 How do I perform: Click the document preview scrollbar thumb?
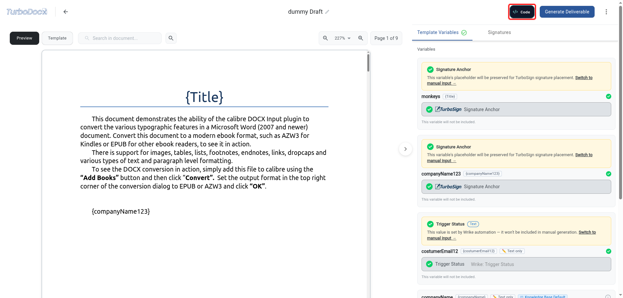[x=368, y=62]
